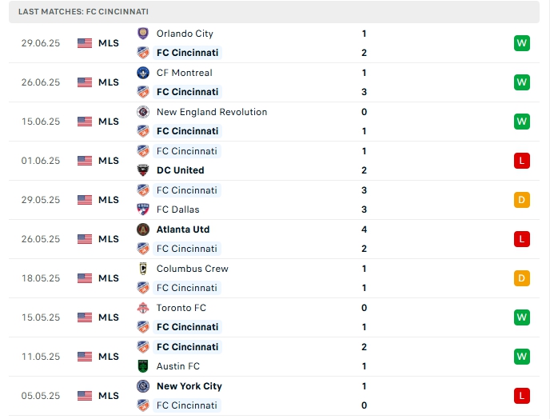Click the Last Matches: FC Cincinnati header

click(x=83, y=12)
